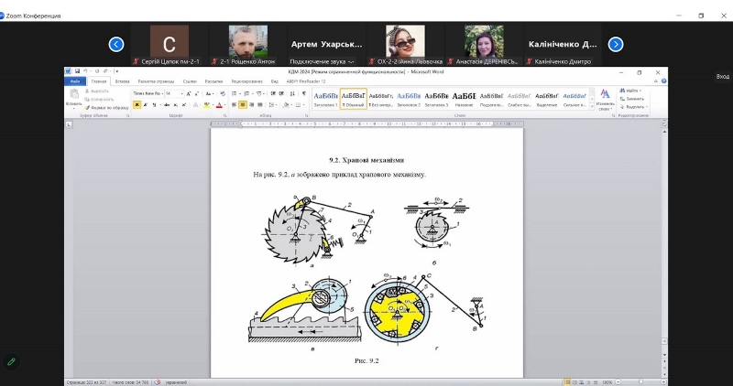The image size is (733, 386).
Task: Save the document from Quick Access toolbar
Action: (x=77, y=71)
